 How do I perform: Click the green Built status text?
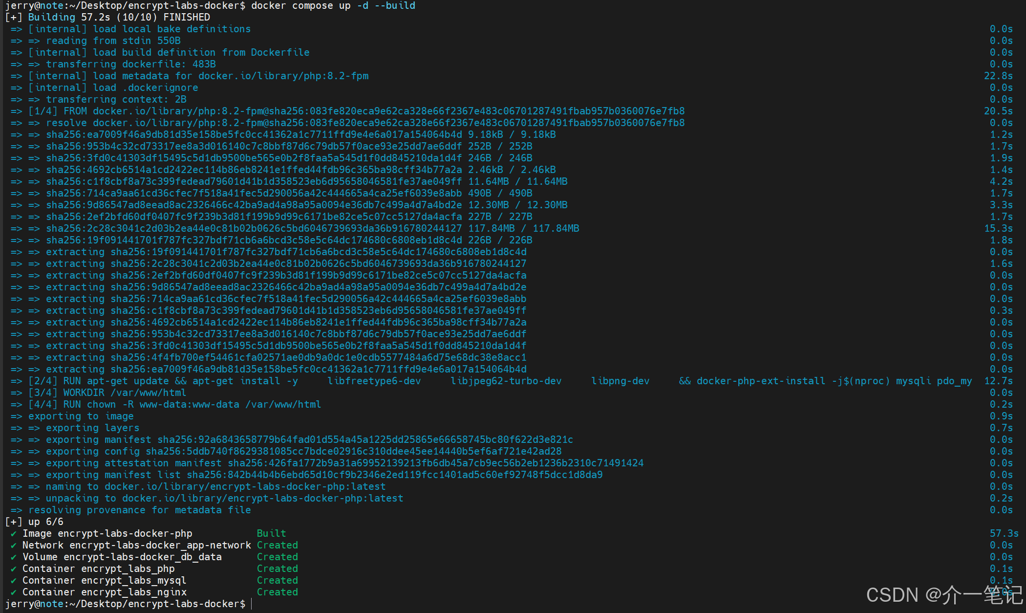pyautogui.click(x=271, y=533)
